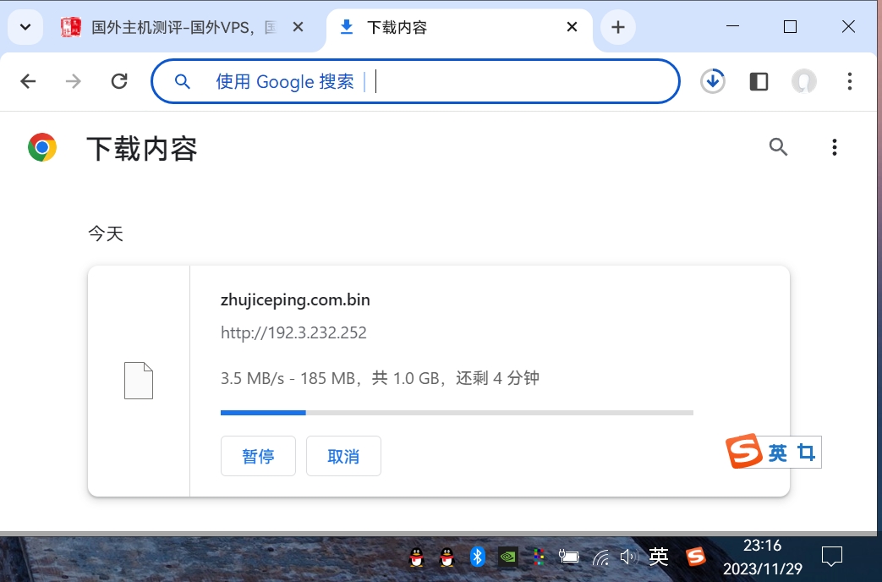Open the second QQ penguin tray icon
The width and height of the screenshot is (882, 582).
coord(446,557)
